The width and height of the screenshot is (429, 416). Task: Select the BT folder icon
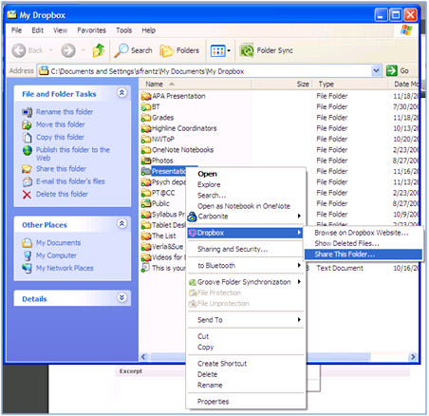click(x=146, y=106)
